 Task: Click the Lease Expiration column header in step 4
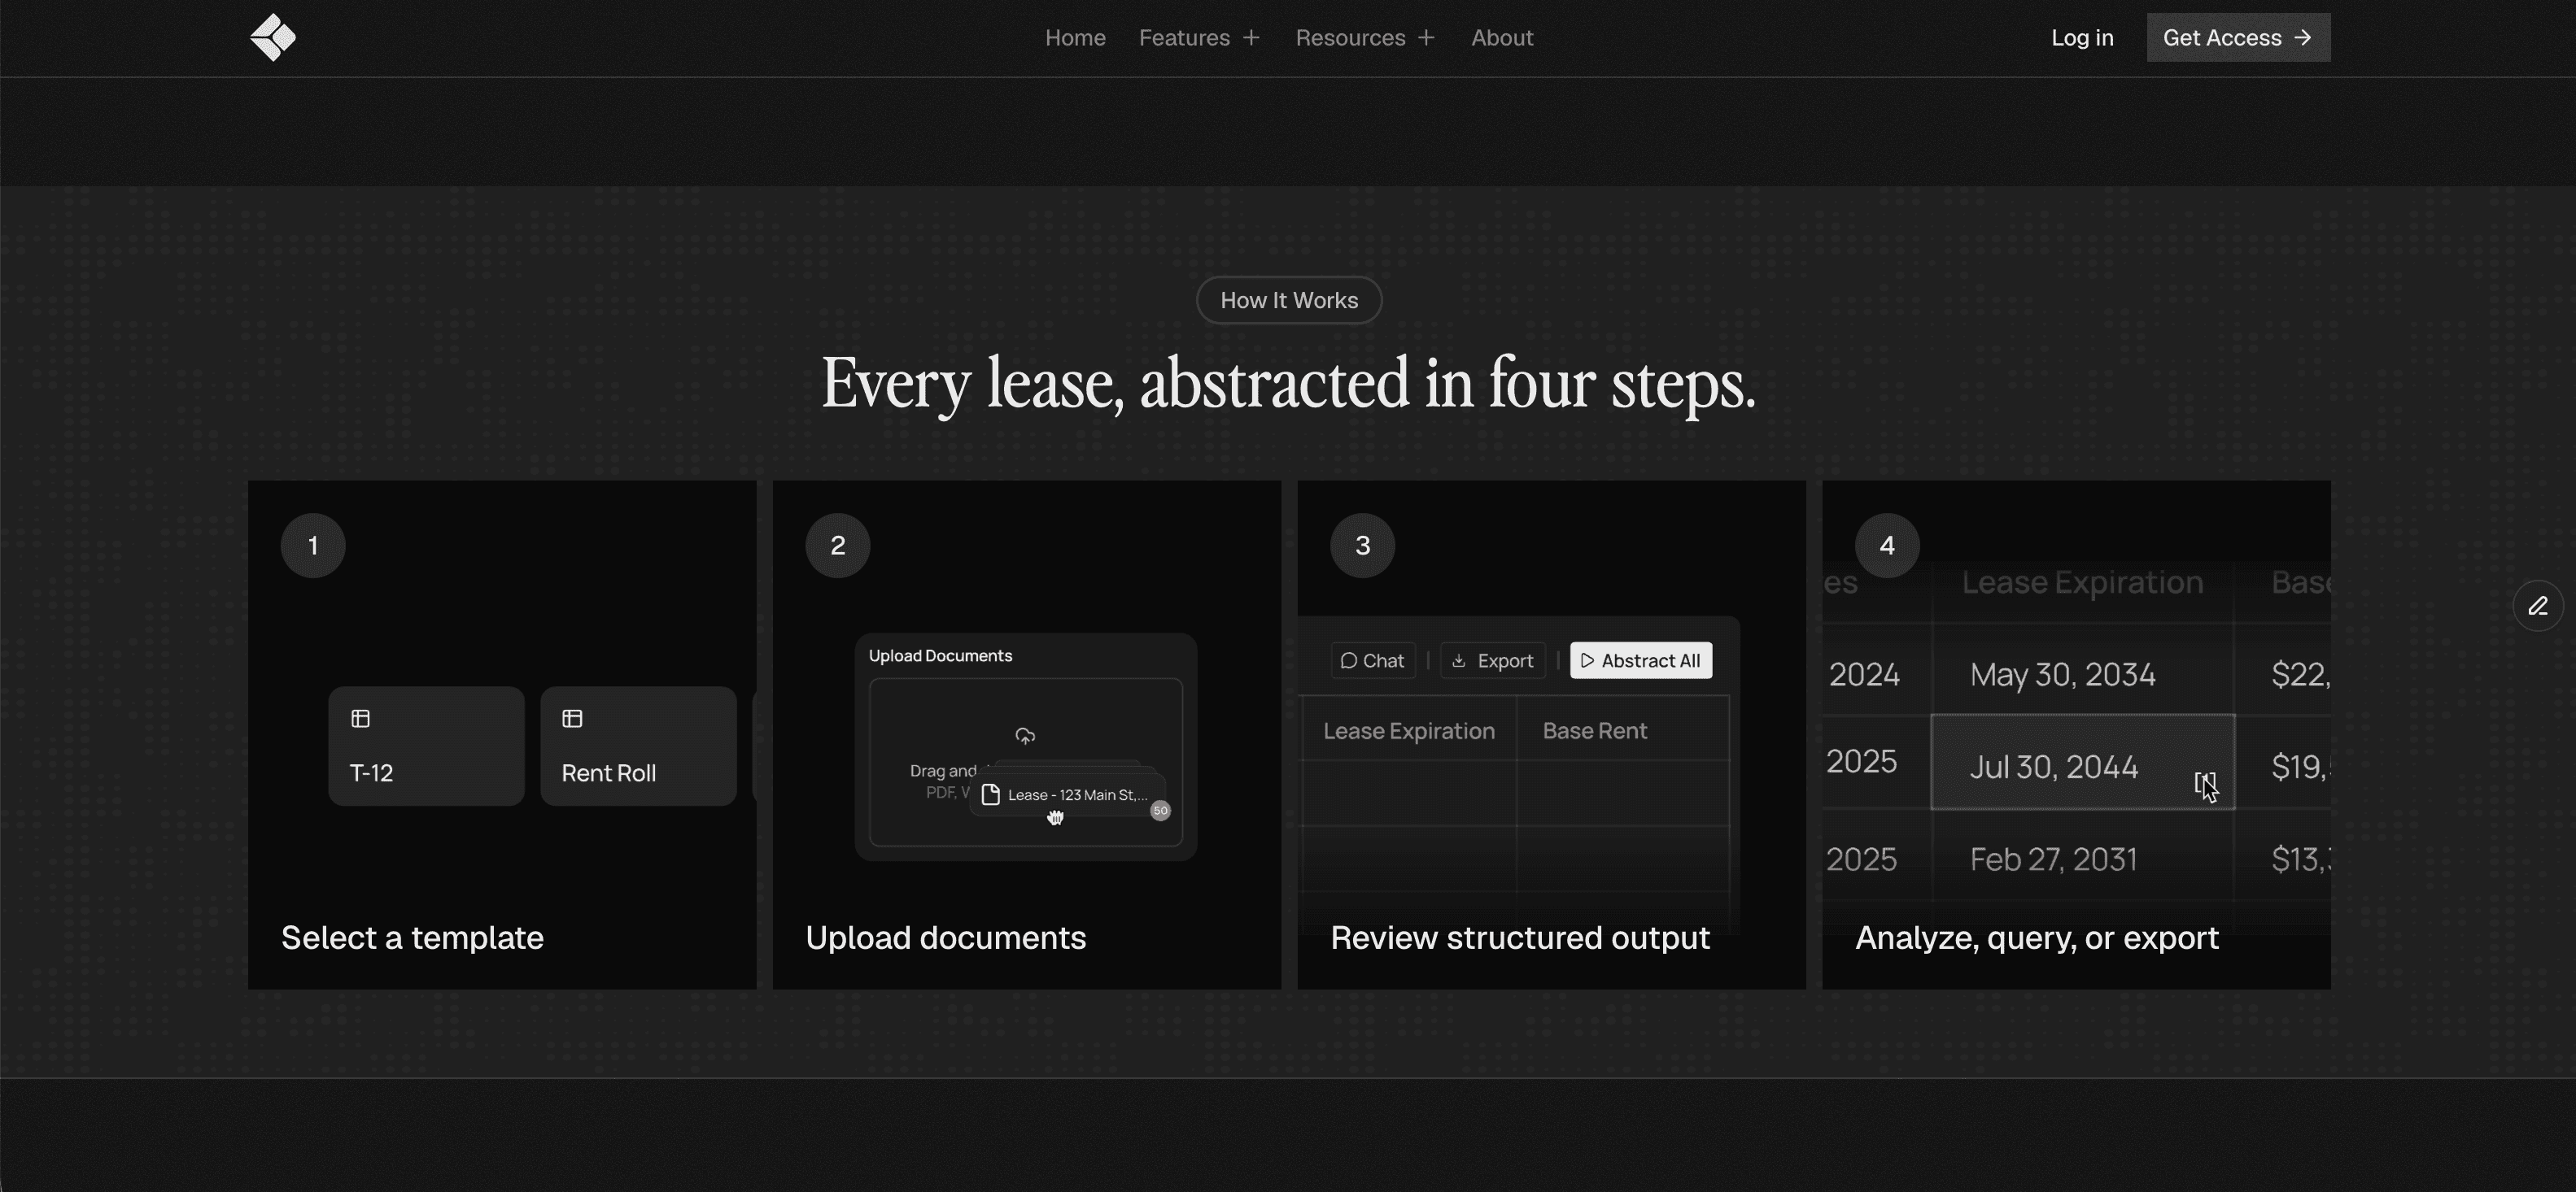tap(2082, 581)
